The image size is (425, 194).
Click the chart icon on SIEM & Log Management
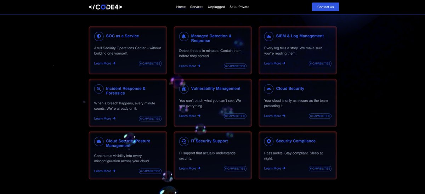point(269,36)
